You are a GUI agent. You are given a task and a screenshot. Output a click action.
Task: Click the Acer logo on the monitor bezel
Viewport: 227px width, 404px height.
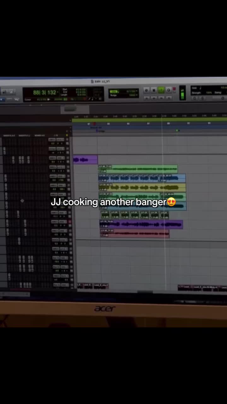[x=105, y=308]
